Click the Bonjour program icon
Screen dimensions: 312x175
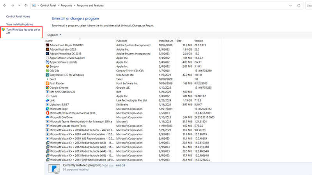pos(47,66)
